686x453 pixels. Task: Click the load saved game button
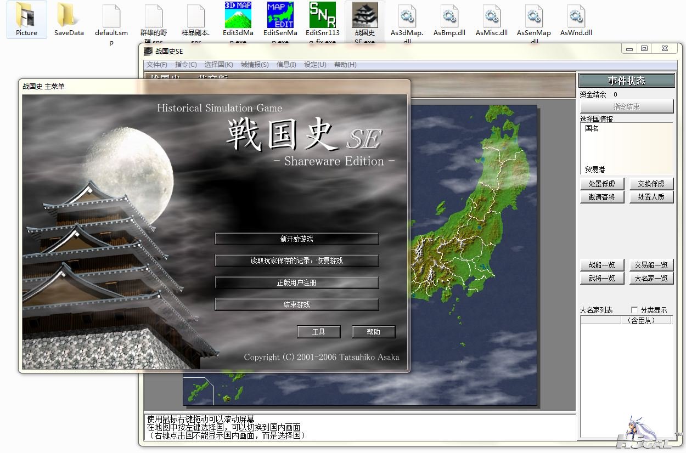tap(296, 261)
